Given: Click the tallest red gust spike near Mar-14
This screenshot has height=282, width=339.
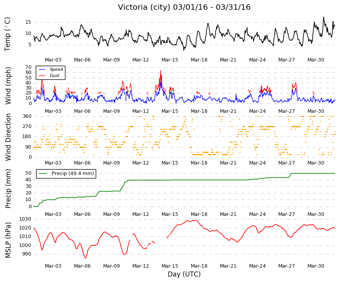Looking at the screenshot, I should click(x=161, y=71).
